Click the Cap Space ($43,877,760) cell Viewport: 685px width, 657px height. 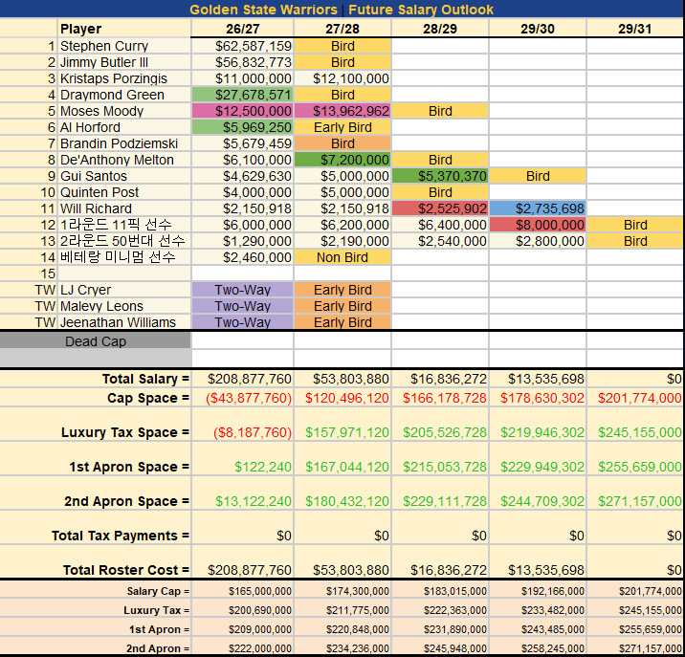point(242,398)
